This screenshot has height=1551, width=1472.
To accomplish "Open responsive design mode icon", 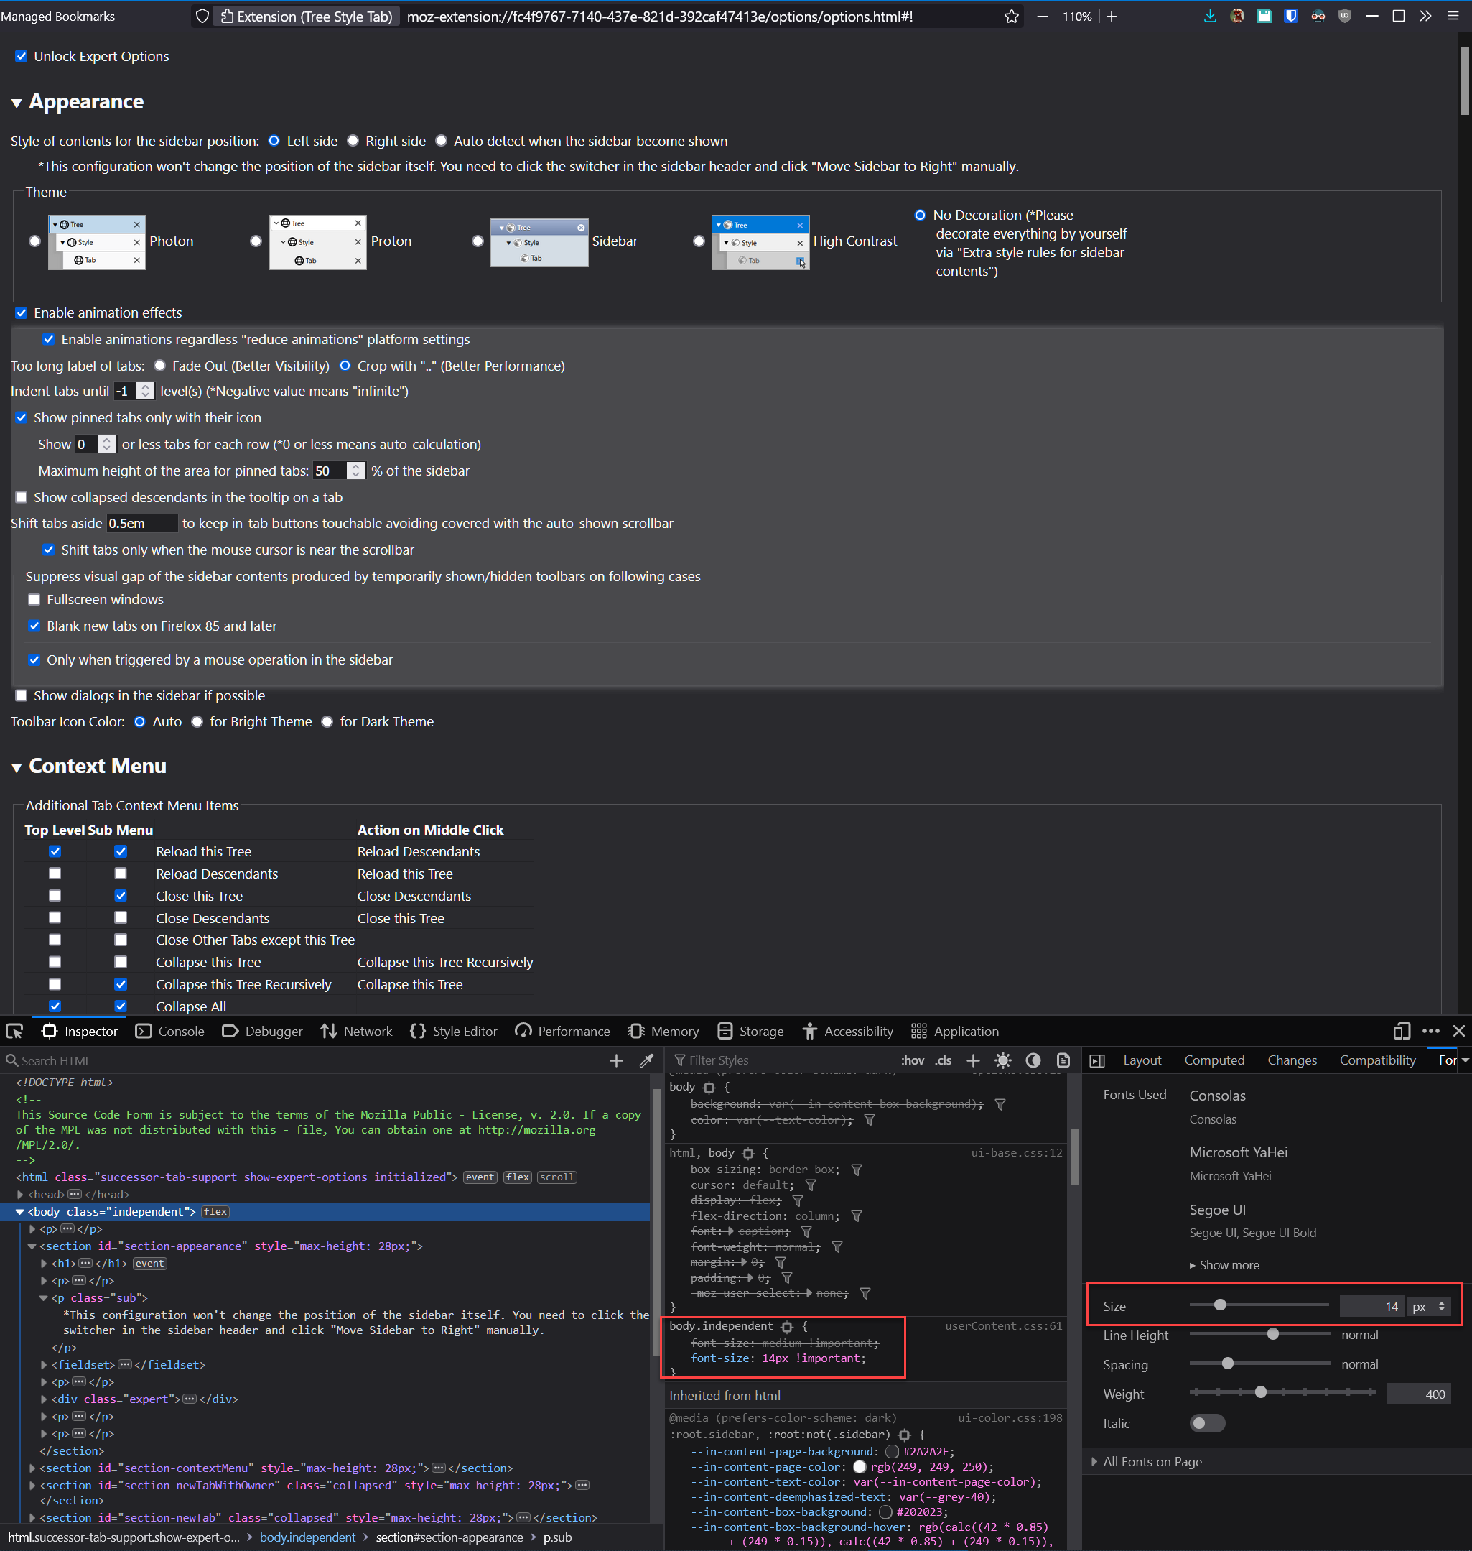I will click(x=1402, y=1031).
